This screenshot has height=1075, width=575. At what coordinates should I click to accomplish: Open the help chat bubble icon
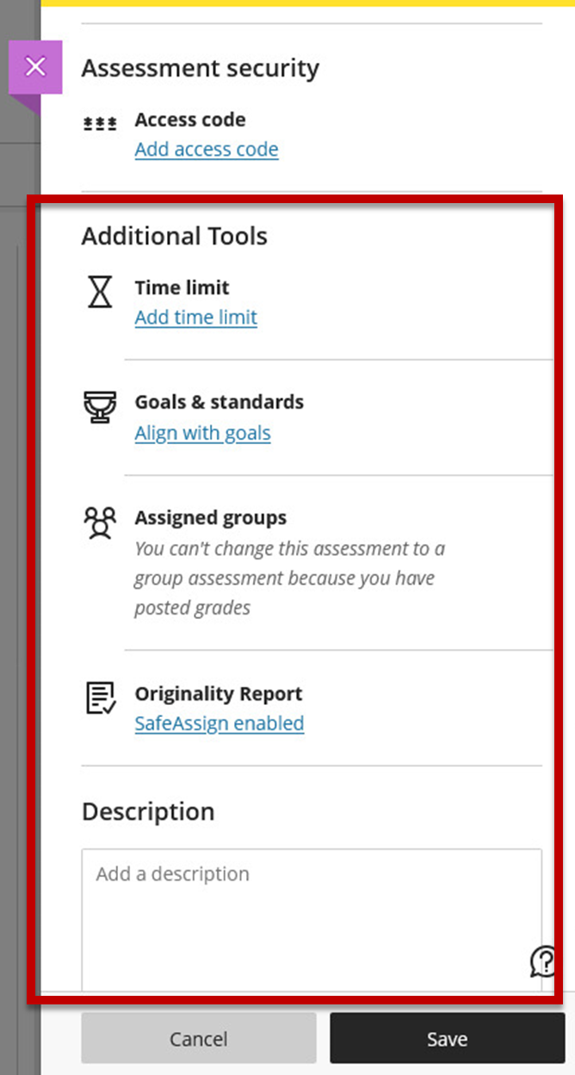coord(543,961)
